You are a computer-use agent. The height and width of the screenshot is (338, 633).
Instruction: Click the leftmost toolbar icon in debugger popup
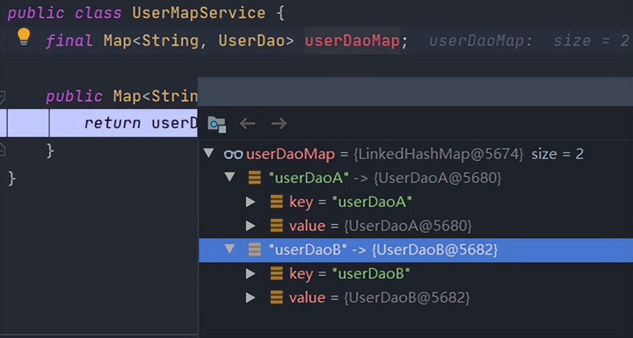[216, 124]
